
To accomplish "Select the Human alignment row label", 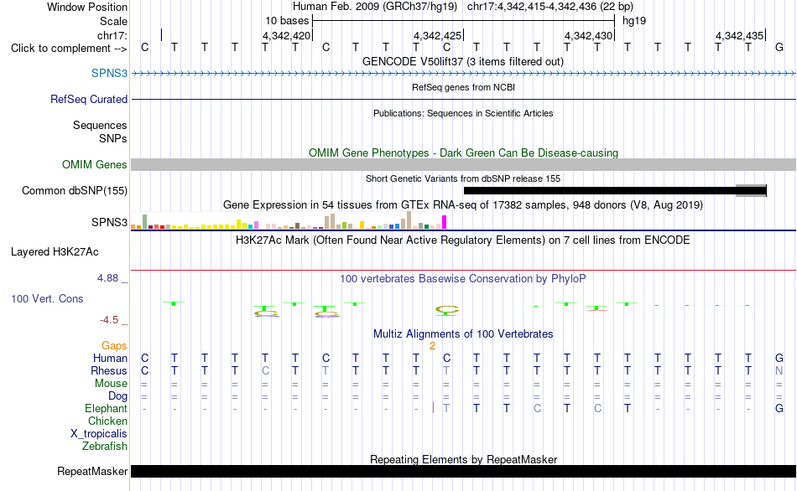I will [x=110, y=358].
